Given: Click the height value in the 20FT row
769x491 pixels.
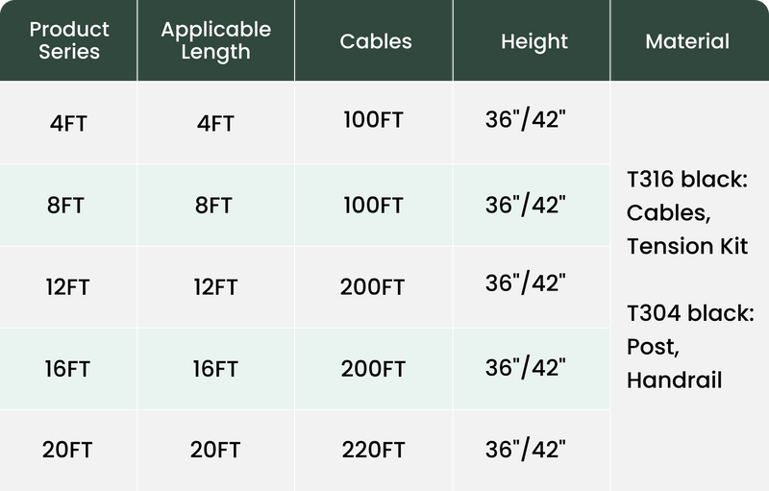Looking at the screenshot, I should [x=525, y=449].
